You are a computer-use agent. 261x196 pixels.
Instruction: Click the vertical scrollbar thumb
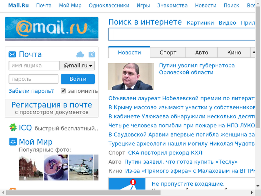click(258, 67)
